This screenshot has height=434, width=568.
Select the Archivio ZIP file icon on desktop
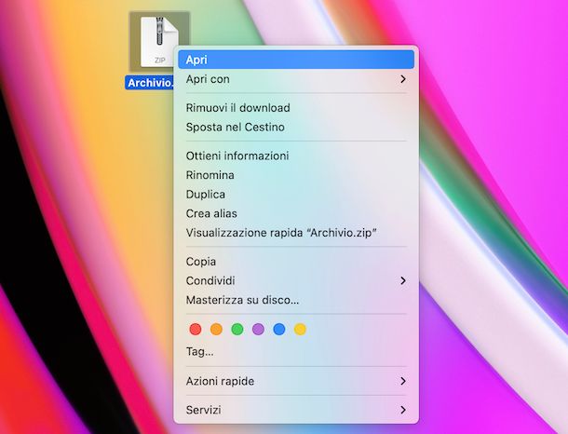[x=159, y=42]
